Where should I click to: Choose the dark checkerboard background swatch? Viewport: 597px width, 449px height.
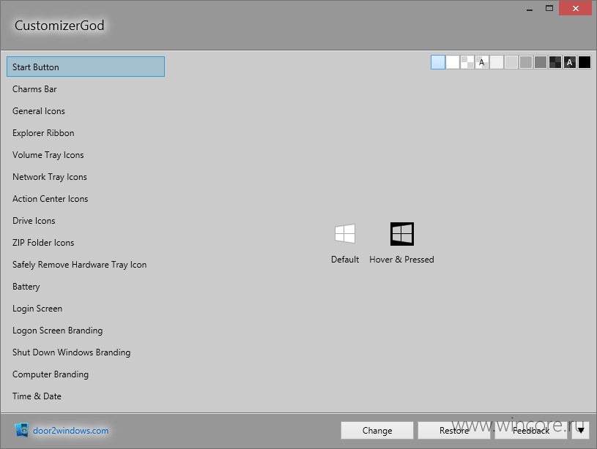click(x=555, y=62)
